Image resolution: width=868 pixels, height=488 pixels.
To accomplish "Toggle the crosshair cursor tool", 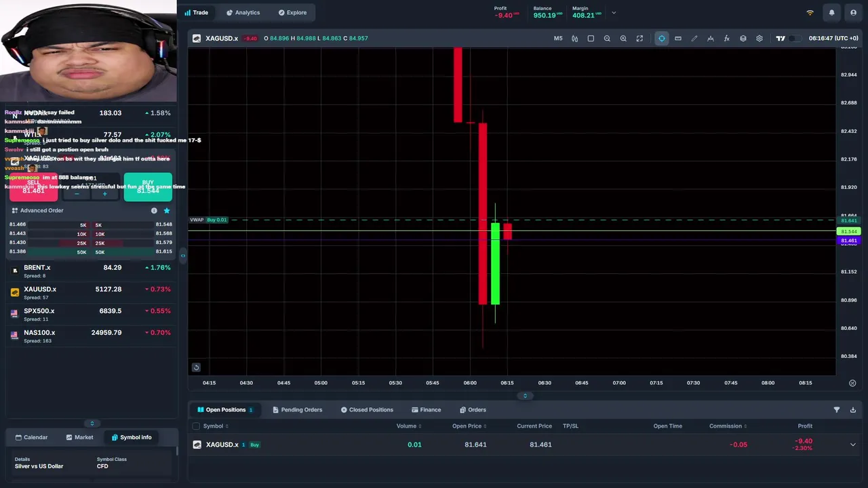I will click(x=662, y=39).
